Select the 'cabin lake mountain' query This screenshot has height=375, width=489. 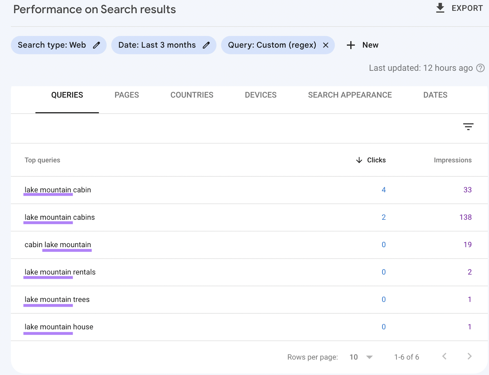58,245
